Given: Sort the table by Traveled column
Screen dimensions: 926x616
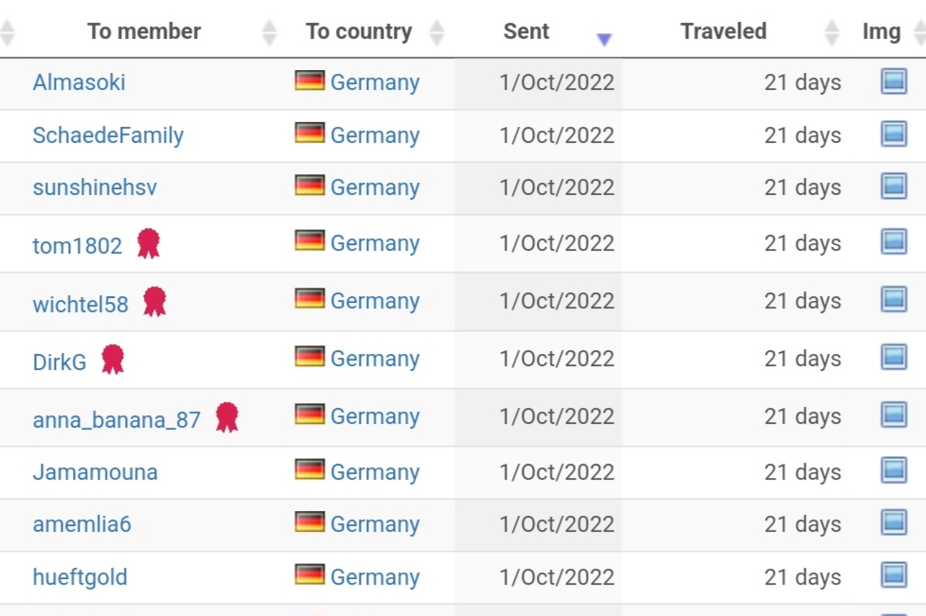Looking at the screenshot, I should click(723, 31).
